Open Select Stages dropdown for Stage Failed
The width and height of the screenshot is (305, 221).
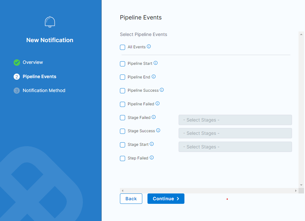pos(235,120)
